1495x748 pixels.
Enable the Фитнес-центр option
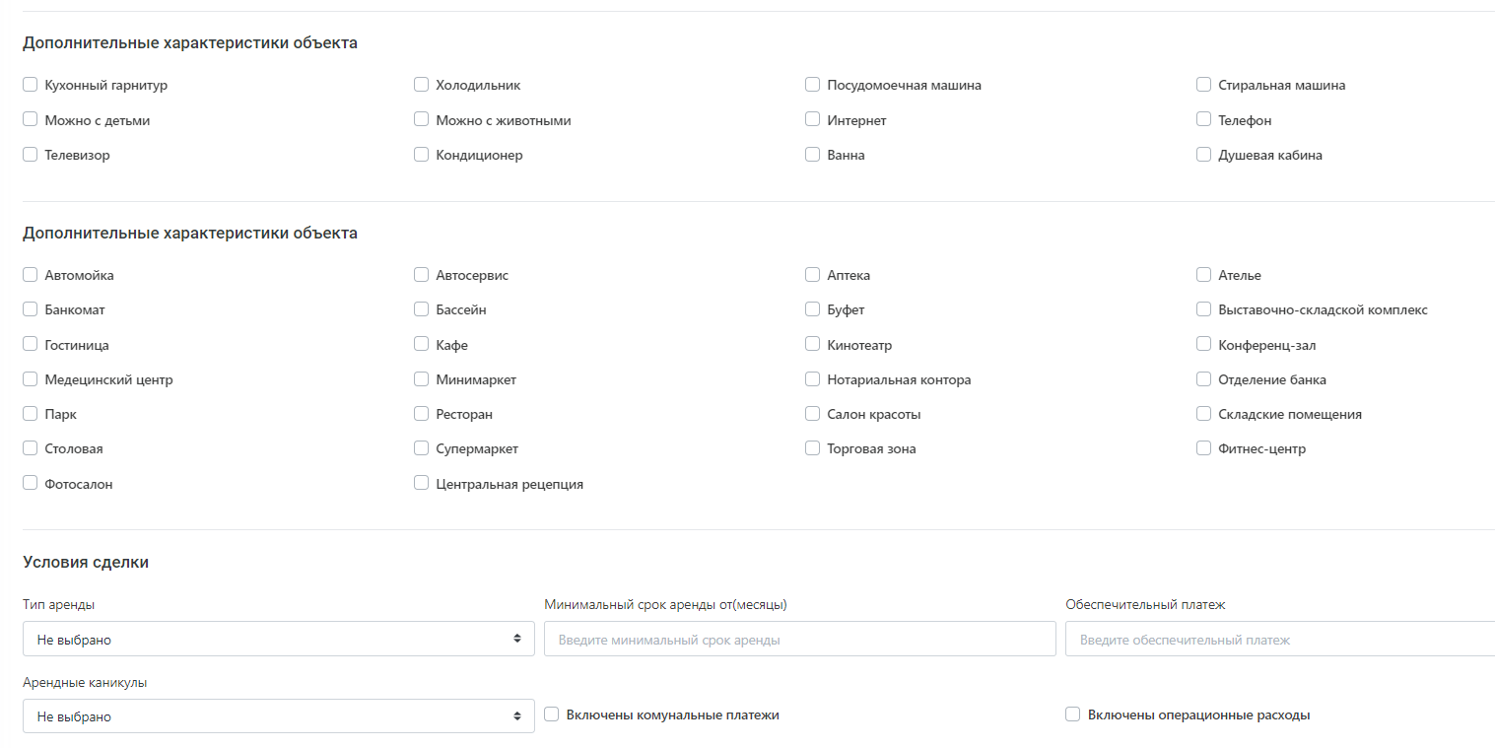tap(1204, 448)
